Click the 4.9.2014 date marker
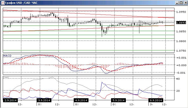 point(81,100)
